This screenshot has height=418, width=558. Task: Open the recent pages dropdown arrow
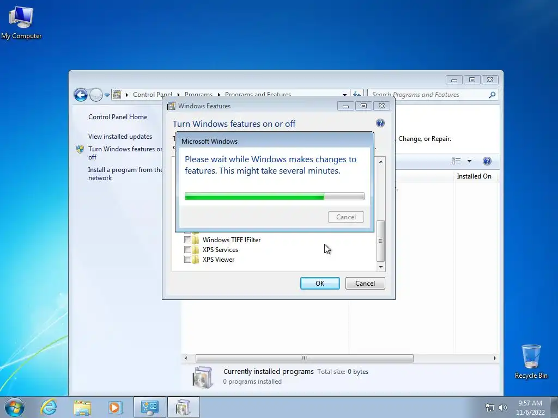click(x=107, y=95)
